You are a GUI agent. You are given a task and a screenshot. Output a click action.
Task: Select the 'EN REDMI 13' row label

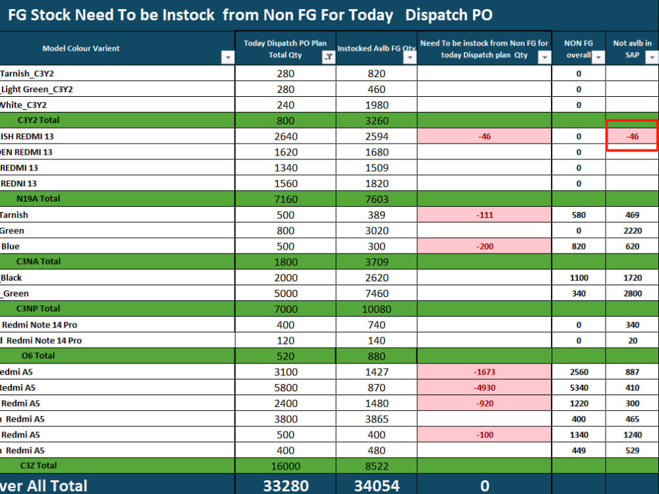coord(26,152)
